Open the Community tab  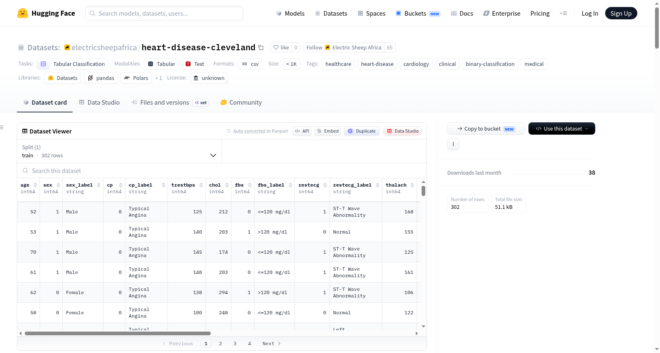tap(241, 102)
